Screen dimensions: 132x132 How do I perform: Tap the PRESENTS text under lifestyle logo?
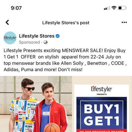102,94
